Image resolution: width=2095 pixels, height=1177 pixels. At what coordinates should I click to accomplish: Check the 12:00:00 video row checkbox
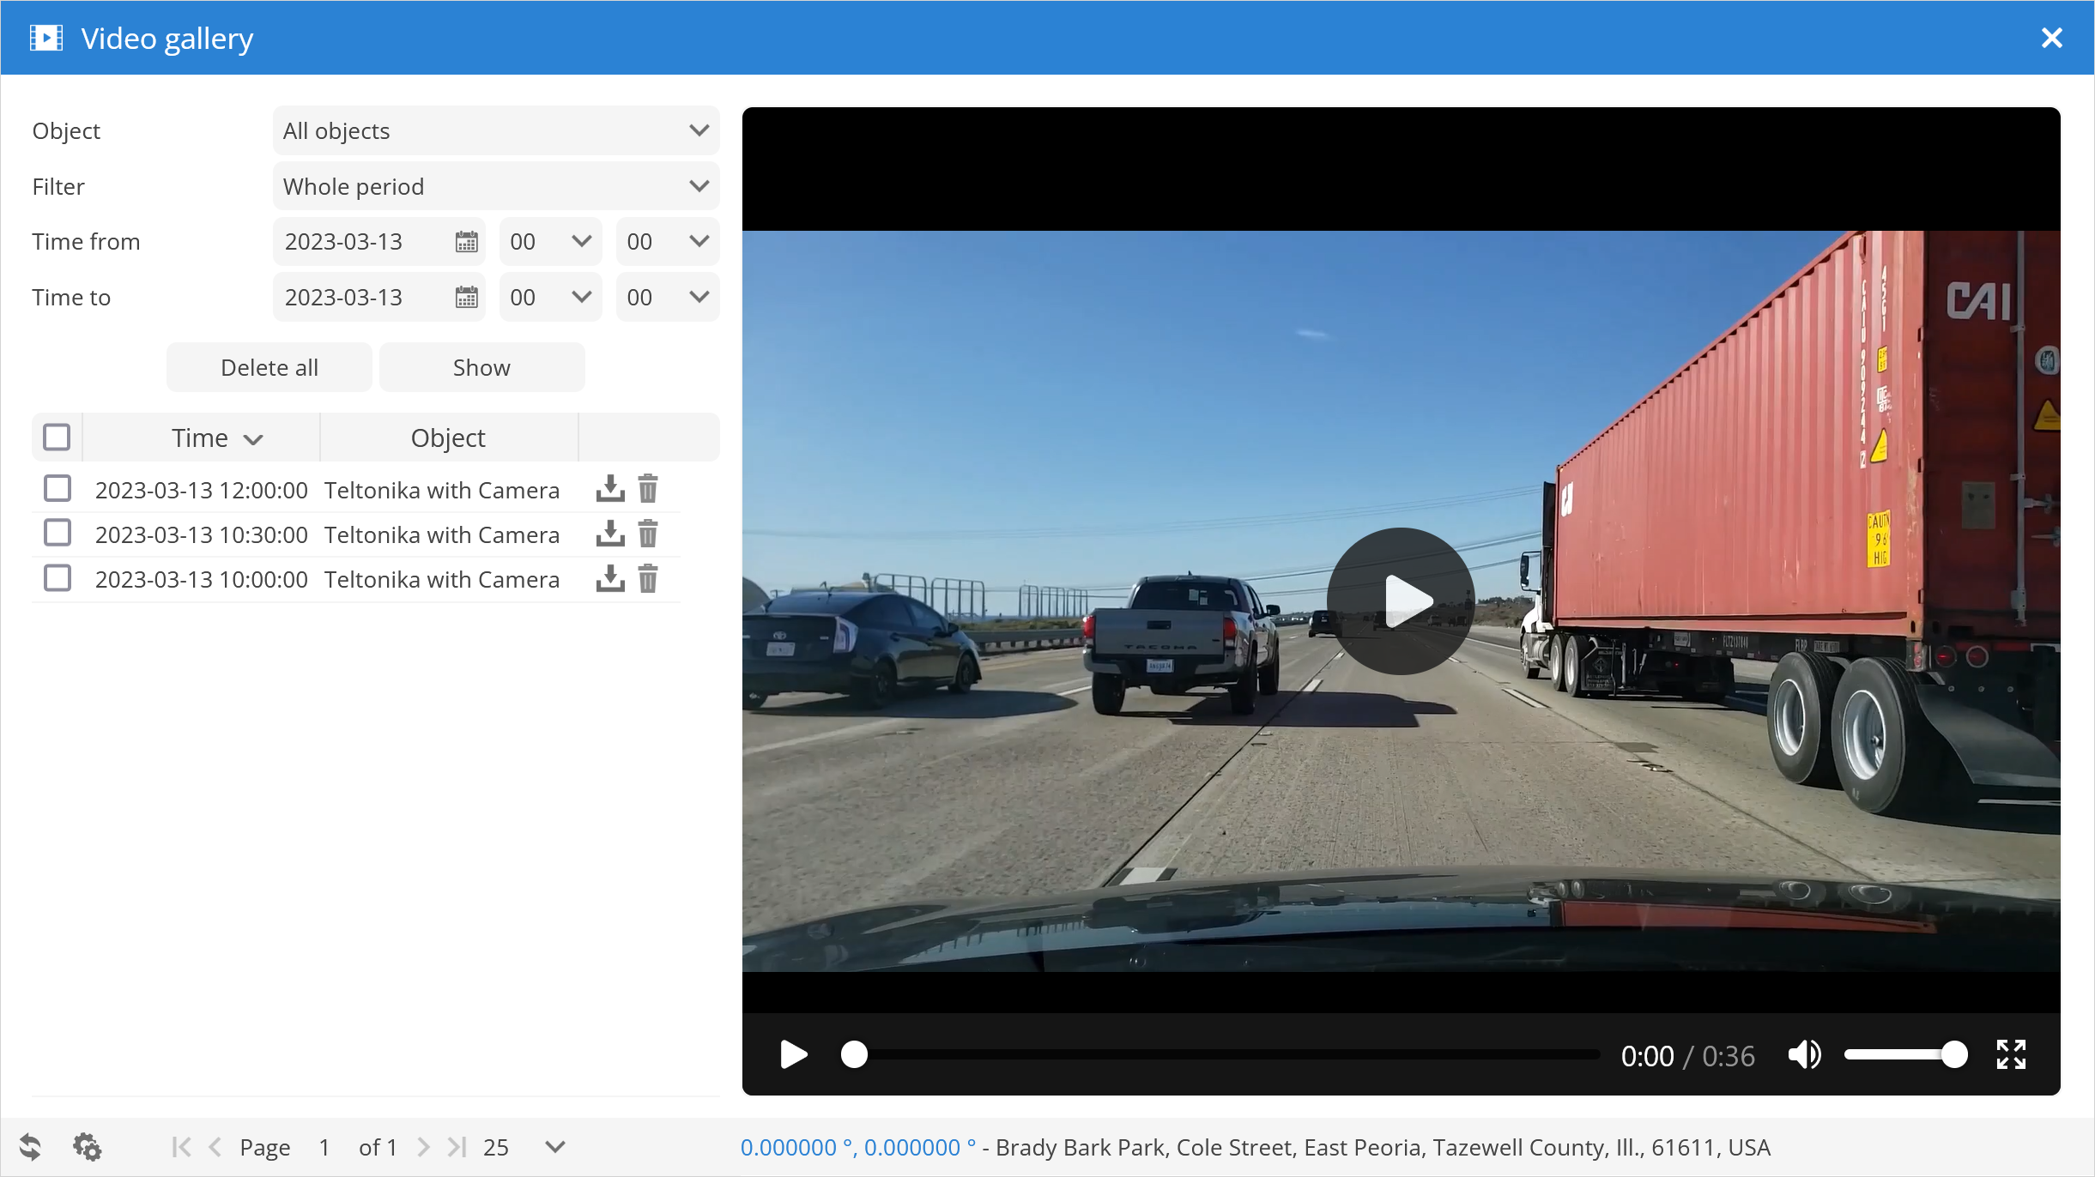[x=58, y=489]
